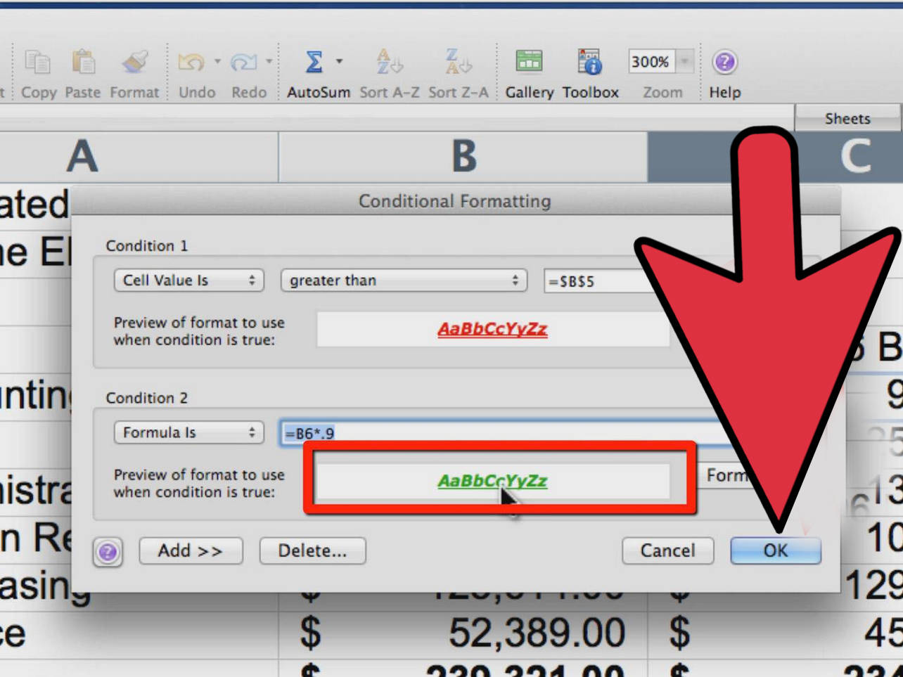The height and width of the screenshot is (677, 903).
Task: Open the greater than comparison dropdown
Action: coord(404,280)
